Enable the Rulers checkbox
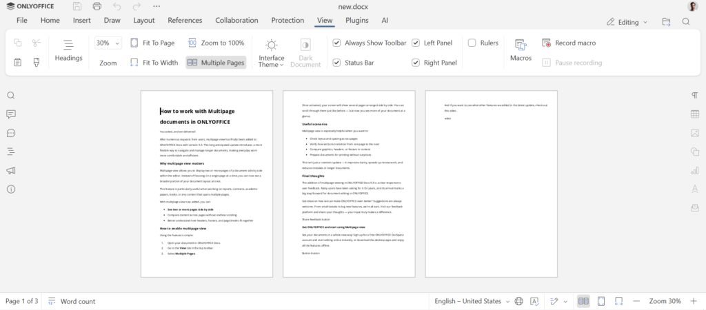This screenshot has height=310, width=706. (472, 43)
